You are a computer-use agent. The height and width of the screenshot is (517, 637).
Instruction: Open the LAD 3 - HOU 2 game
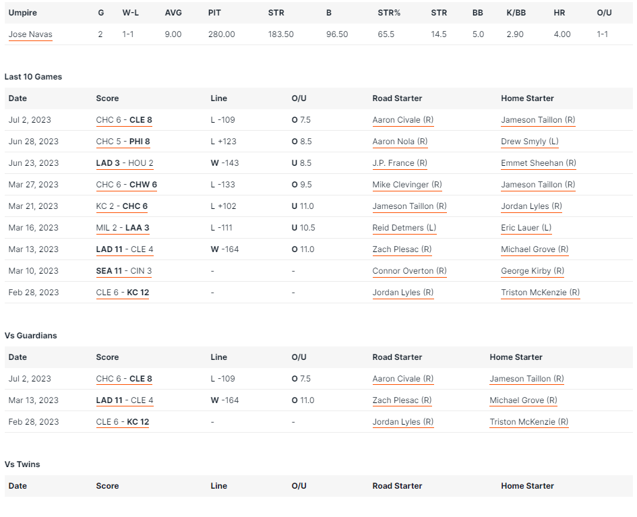125,163
